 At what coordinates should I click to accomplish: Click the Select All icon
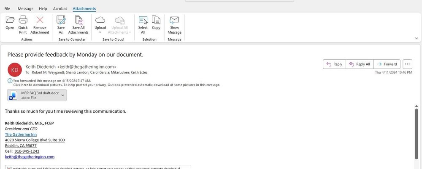pyautogui.click(x=143, y=20)
